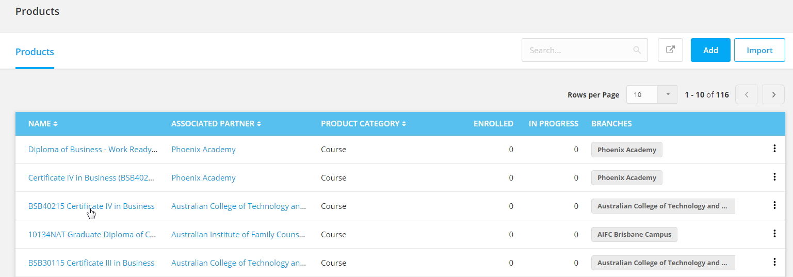
Task: Click the AIFC Brisbane Campus branch tag
Action: click(634, 234)
